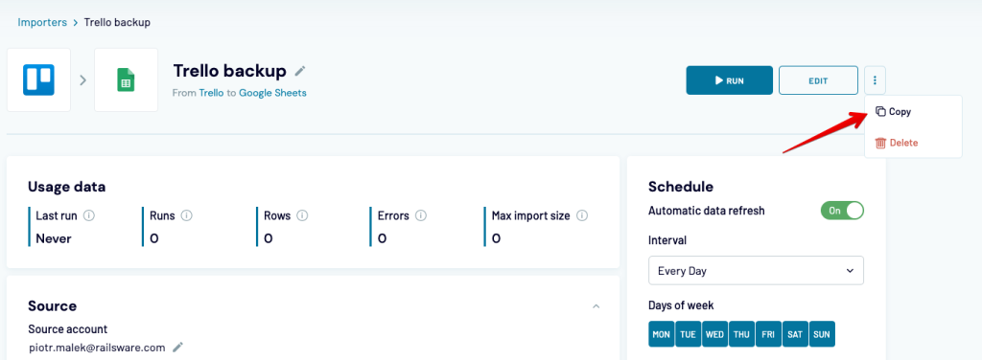The height and width of the screenshot is (360, 982).
Task: Show info tooltip for Runs
Action: click(x=187, y=215)
